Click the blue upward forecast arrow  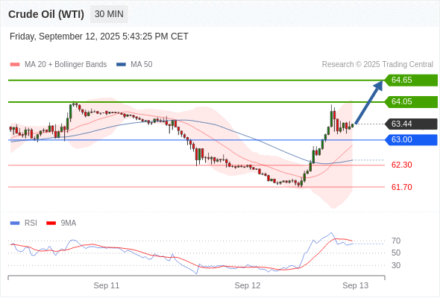pyautogui.click(x=368, y=102)
